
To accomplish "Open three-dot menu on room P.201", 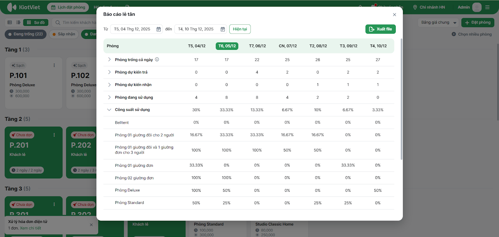I will point(54,135).
